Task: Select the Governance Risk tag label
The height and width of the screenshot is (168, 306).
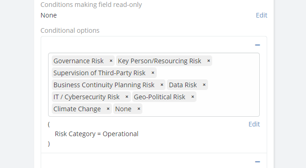Action: 79,61
